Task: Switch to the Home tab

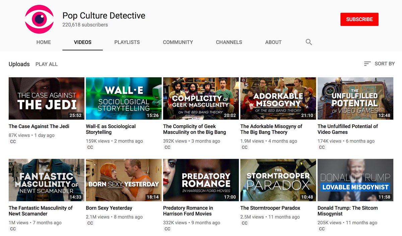Action: click(x=44, y=42)
